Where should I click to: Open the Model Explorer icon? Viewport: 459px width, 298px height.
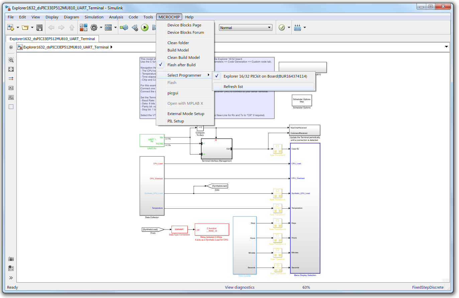[x=108, y=27]
